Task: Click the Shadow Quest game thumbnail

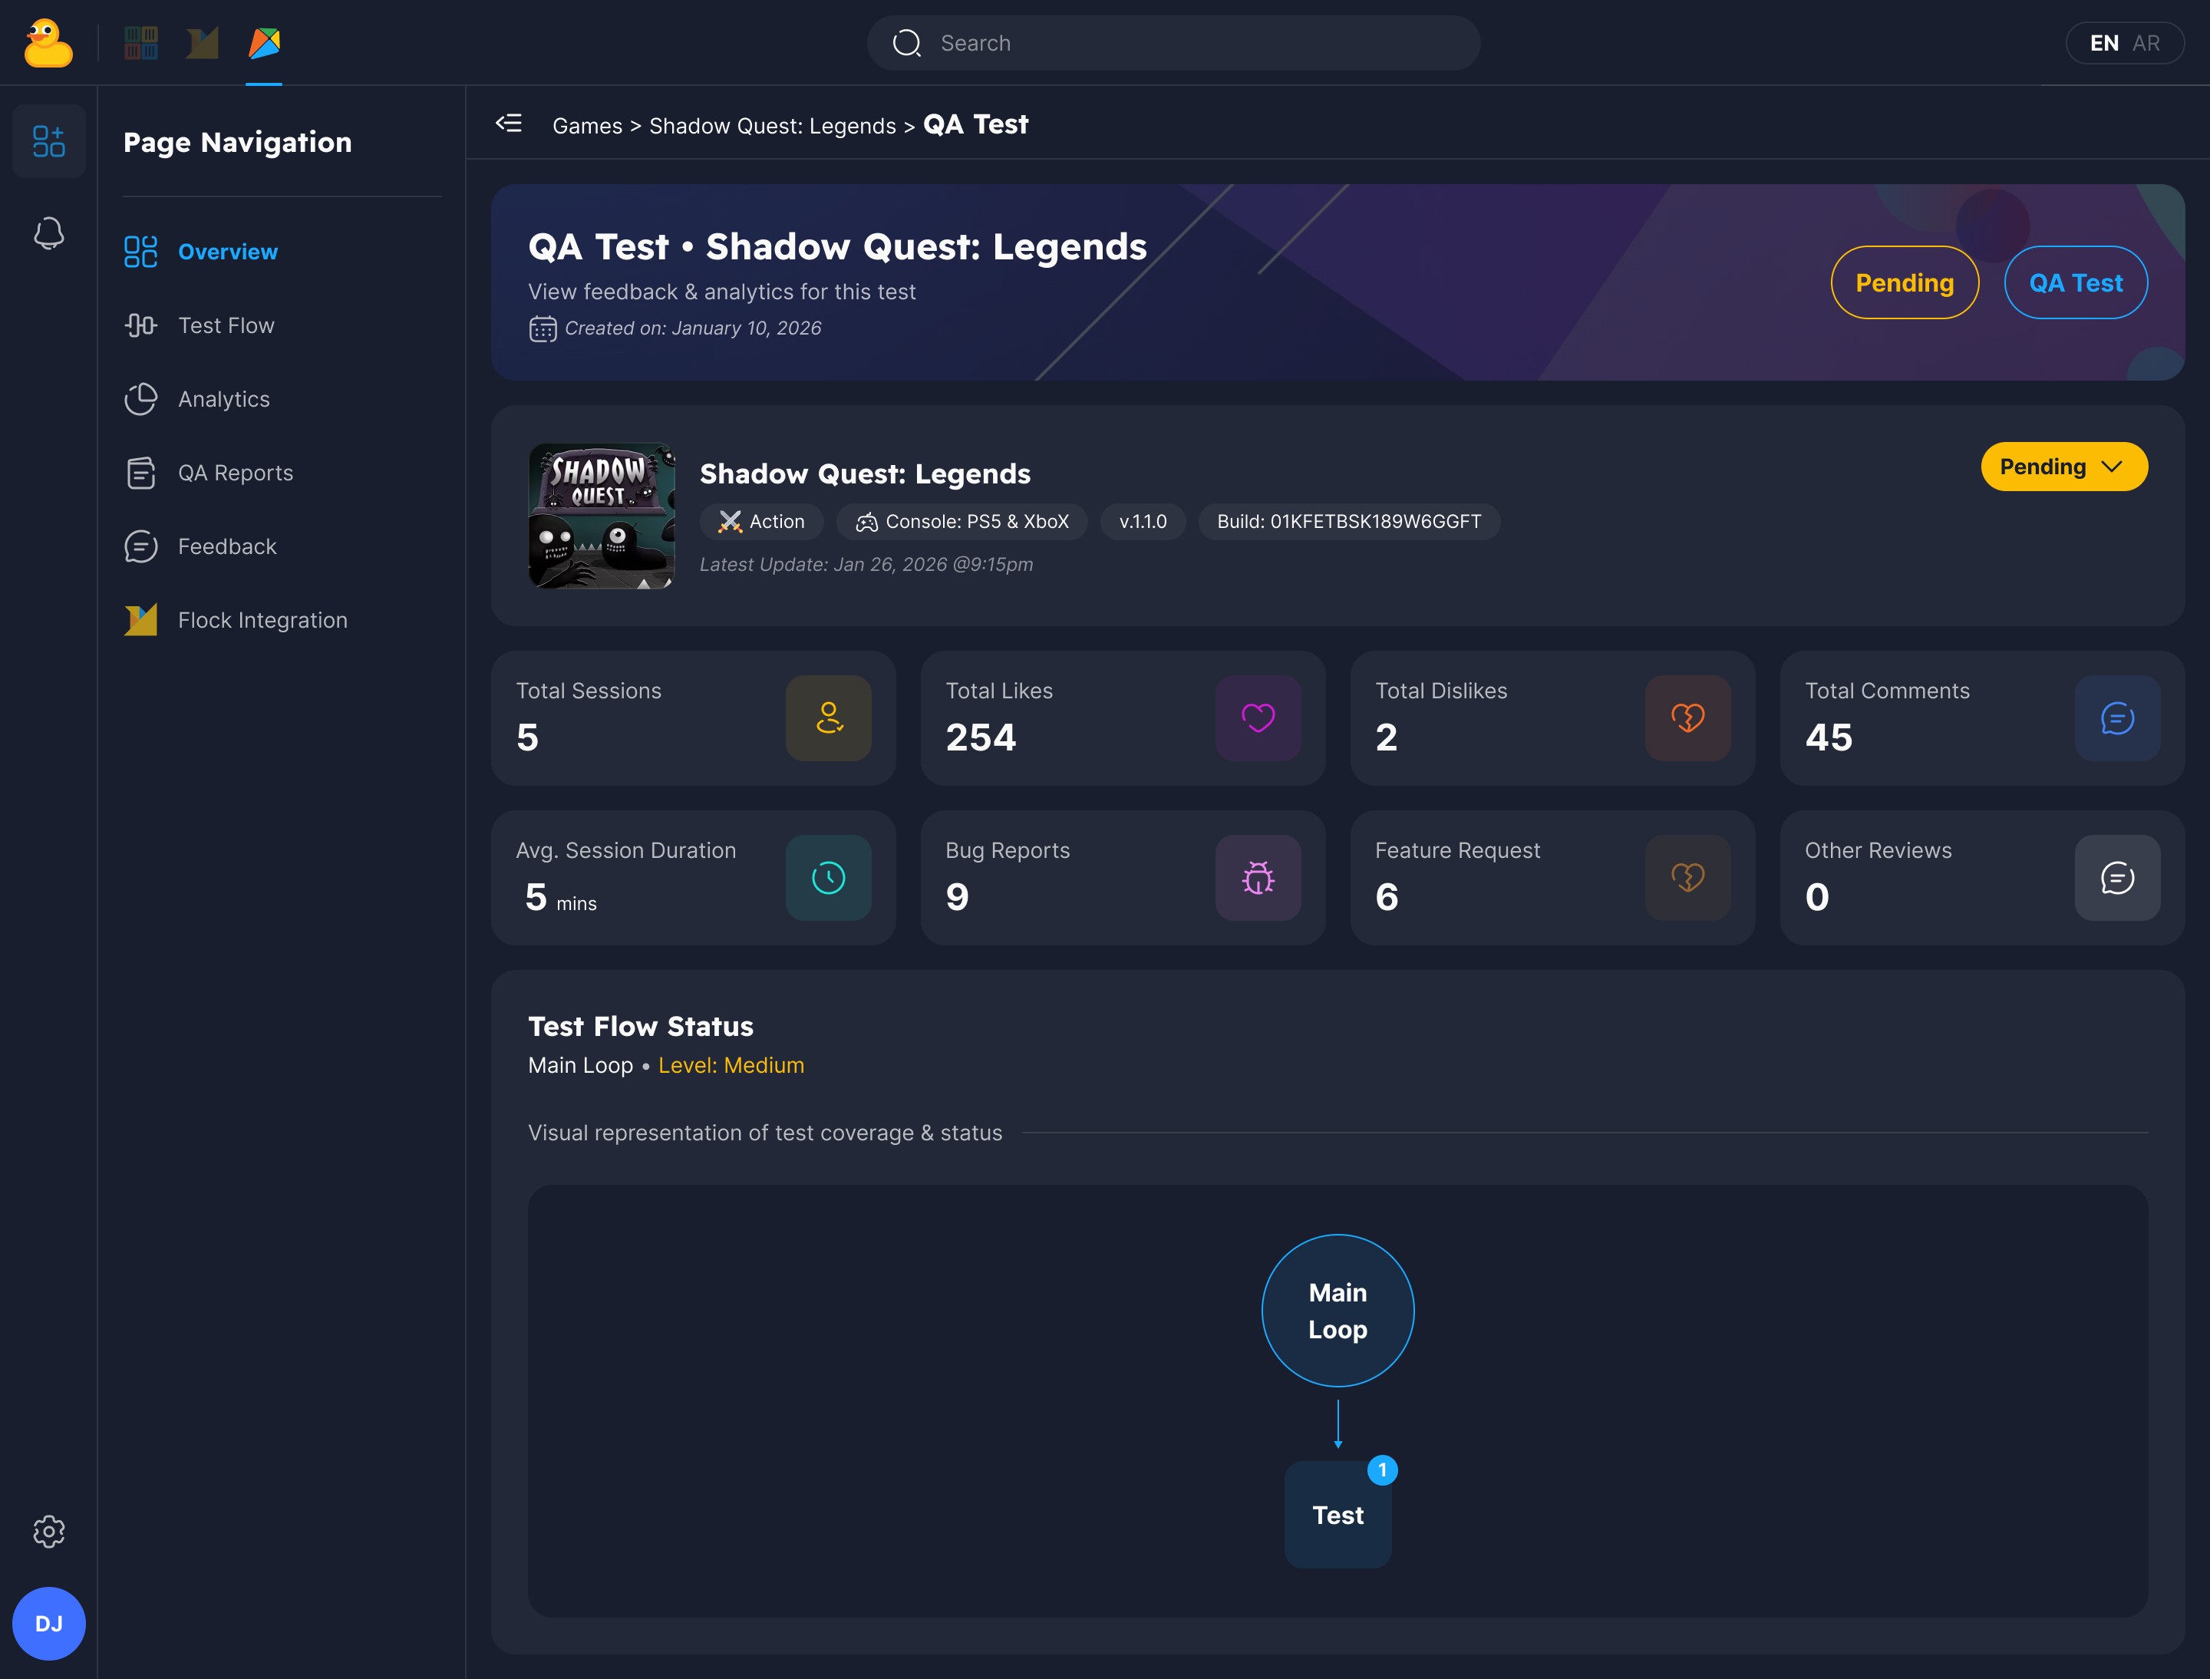Action: [x=601, y=516]
